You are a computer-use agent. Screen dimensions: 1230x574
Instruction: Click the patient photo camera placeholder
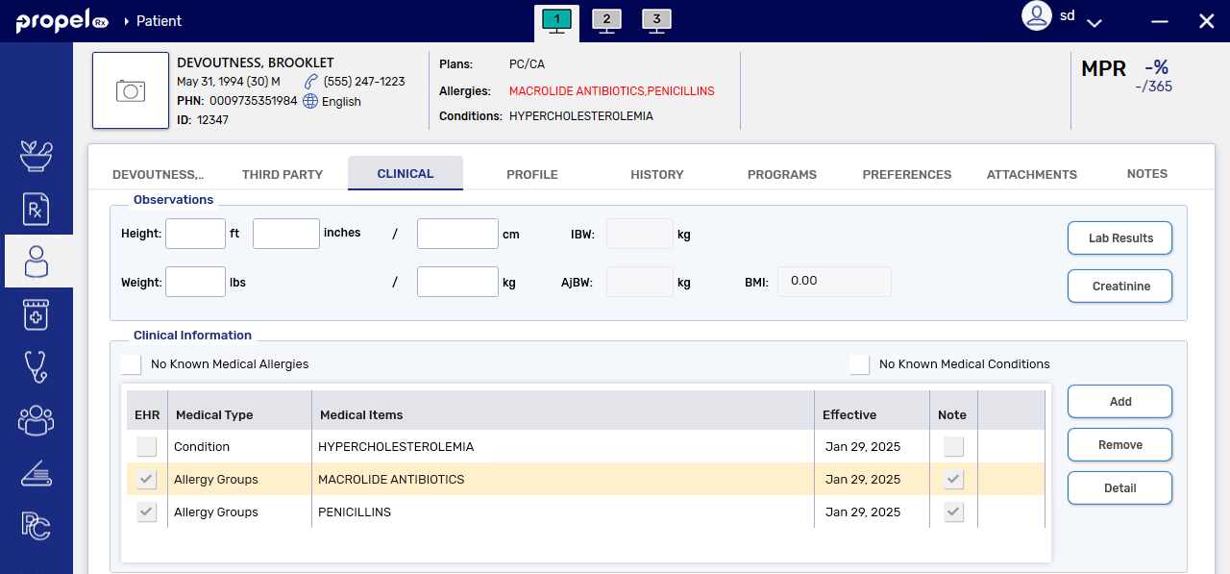tap(131, 90)
